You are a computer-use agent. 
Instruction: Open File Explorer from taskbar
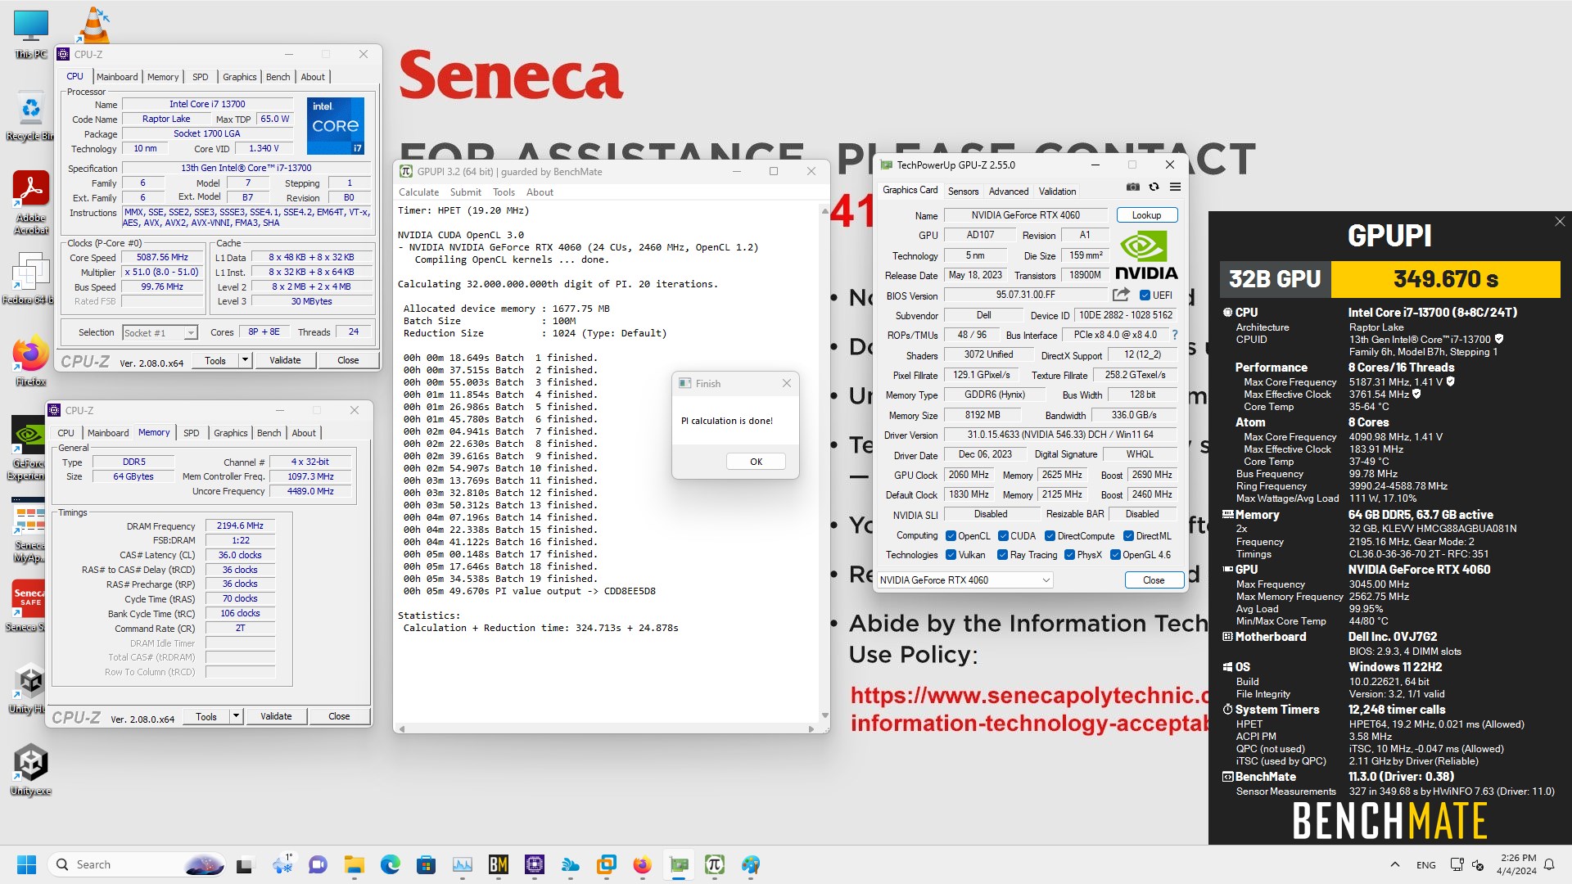pos(354,864)
